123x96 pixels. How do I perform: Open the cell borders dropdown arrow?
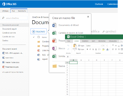pos(101,49)
